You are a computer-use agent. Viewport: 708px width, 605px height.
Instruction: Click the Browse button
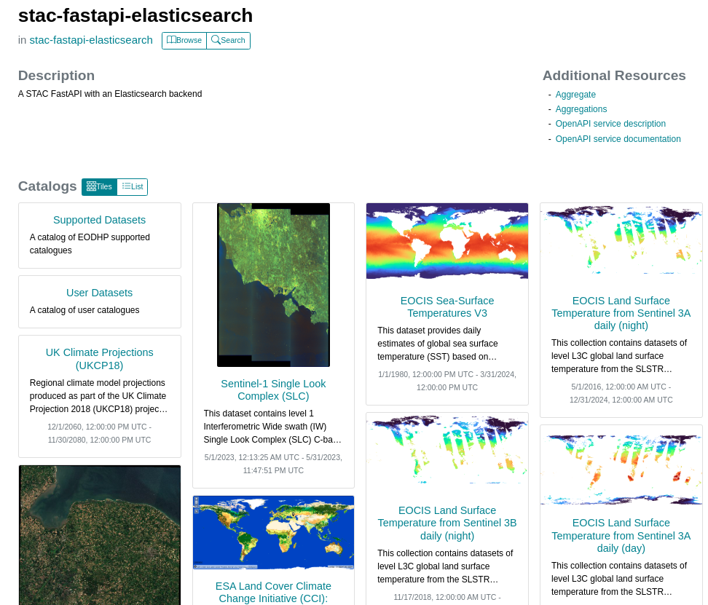point(184,40)
